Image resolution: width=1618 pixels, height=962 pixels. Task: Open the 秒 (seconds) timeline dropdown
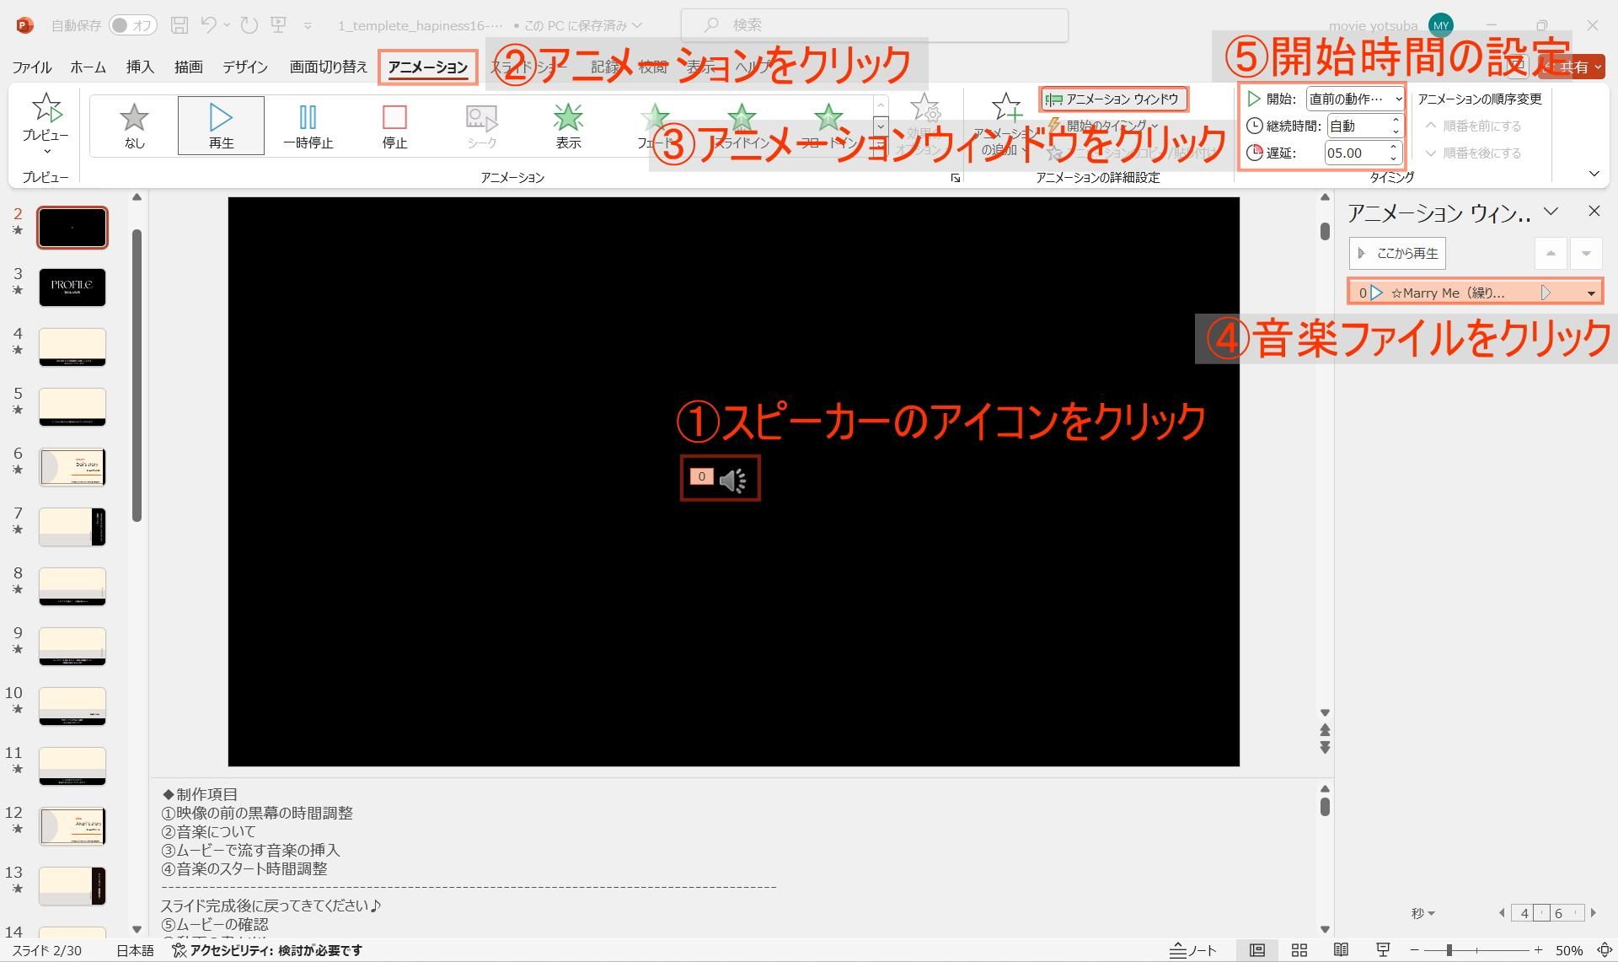(x=1422, y=913)
